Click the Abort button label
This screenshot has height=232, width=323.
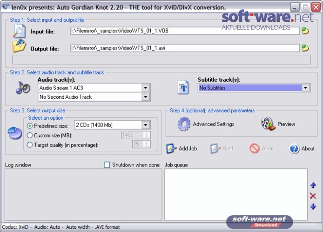pos(268,148)
